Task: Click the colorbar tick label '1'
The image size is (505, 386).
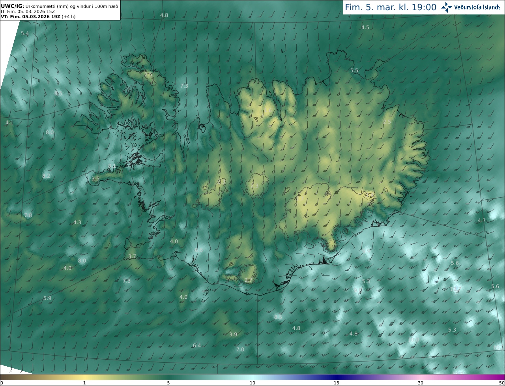Action: [x=84, y=383]
